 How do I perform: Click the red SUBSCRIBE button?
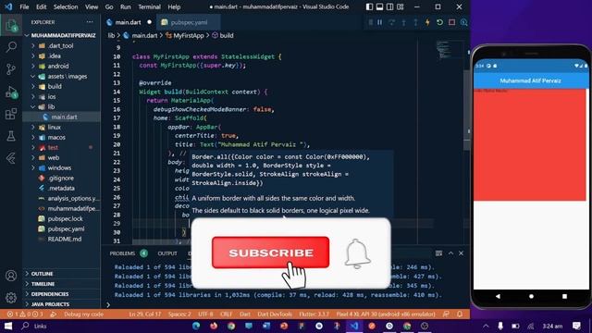tap(270, 253)
